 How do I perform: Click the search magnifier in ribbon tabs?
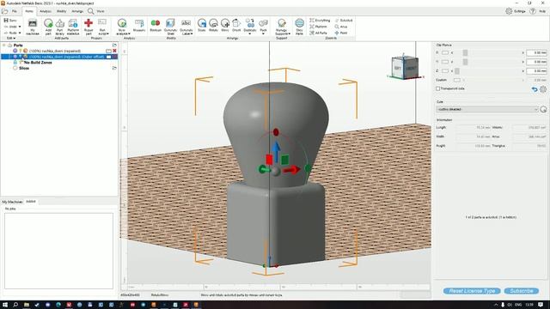(91, 11)
